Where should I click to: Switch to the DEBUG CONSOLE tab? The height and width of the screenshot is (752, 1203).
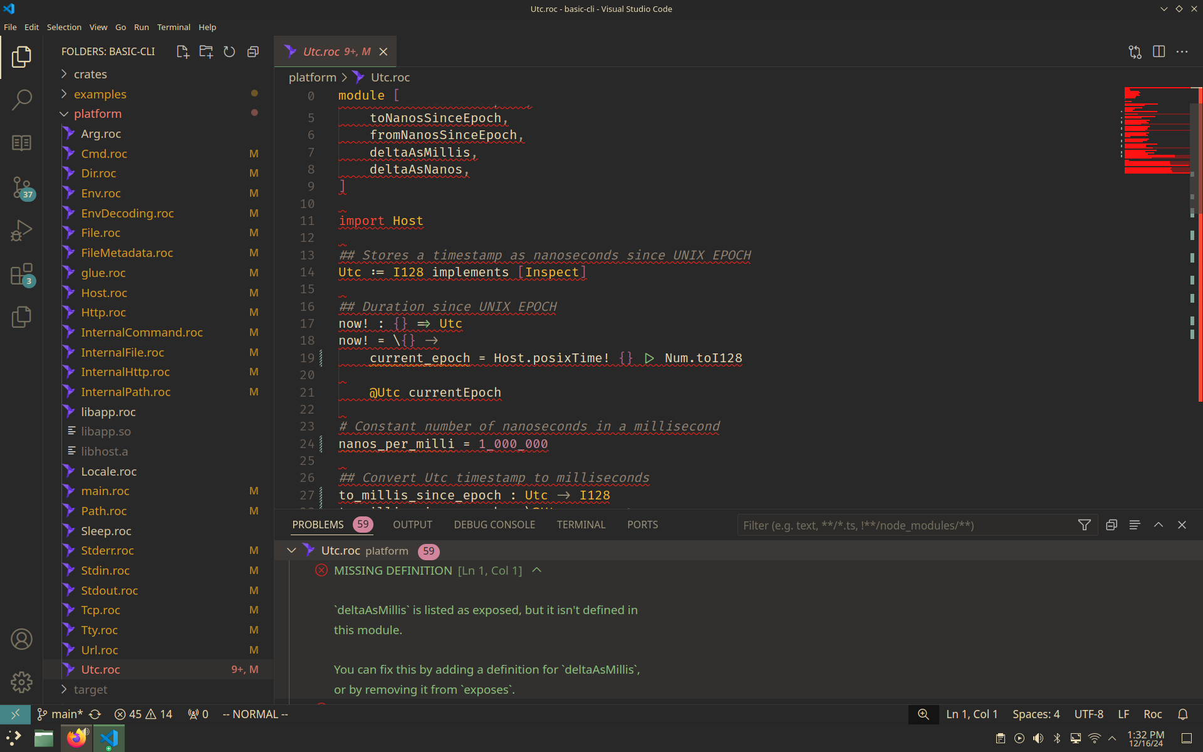(x=494, y=525)
